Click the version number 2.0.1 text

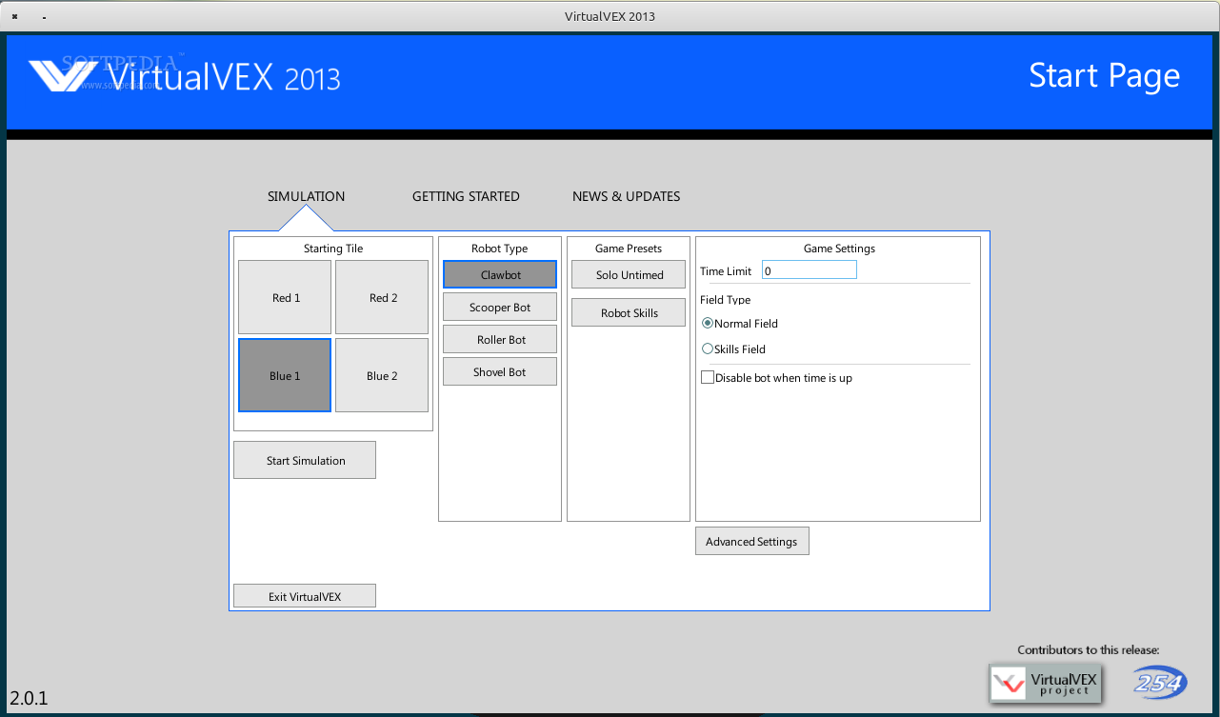click(30, 698)
